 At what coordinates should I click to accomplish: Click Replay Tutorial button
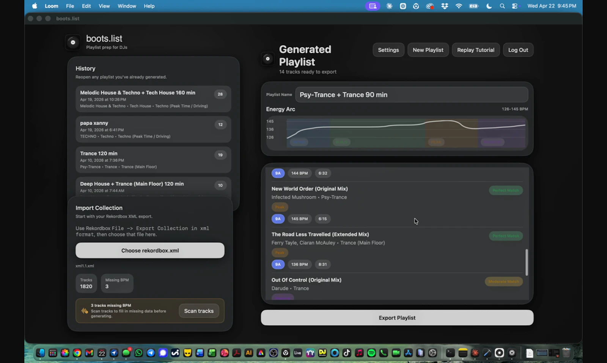click(x=476, y=50)
